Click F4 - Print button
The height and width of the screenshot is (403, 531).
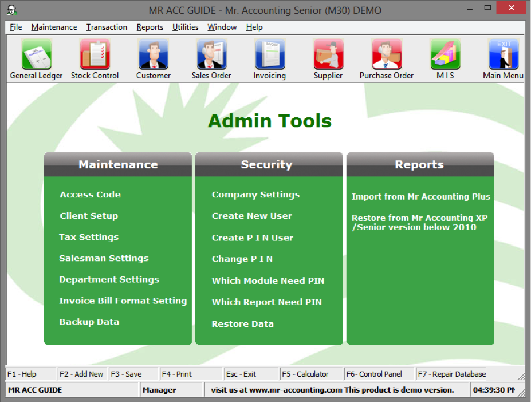(191, 374)
